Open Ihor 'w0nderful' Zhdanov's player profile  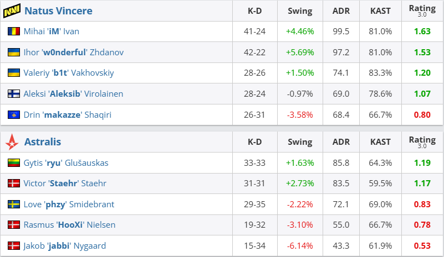pyautogui.click(x=73, y=53)
